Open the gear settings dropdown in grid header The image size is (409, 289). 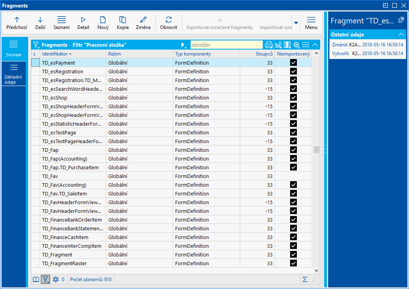click(296, 45)
